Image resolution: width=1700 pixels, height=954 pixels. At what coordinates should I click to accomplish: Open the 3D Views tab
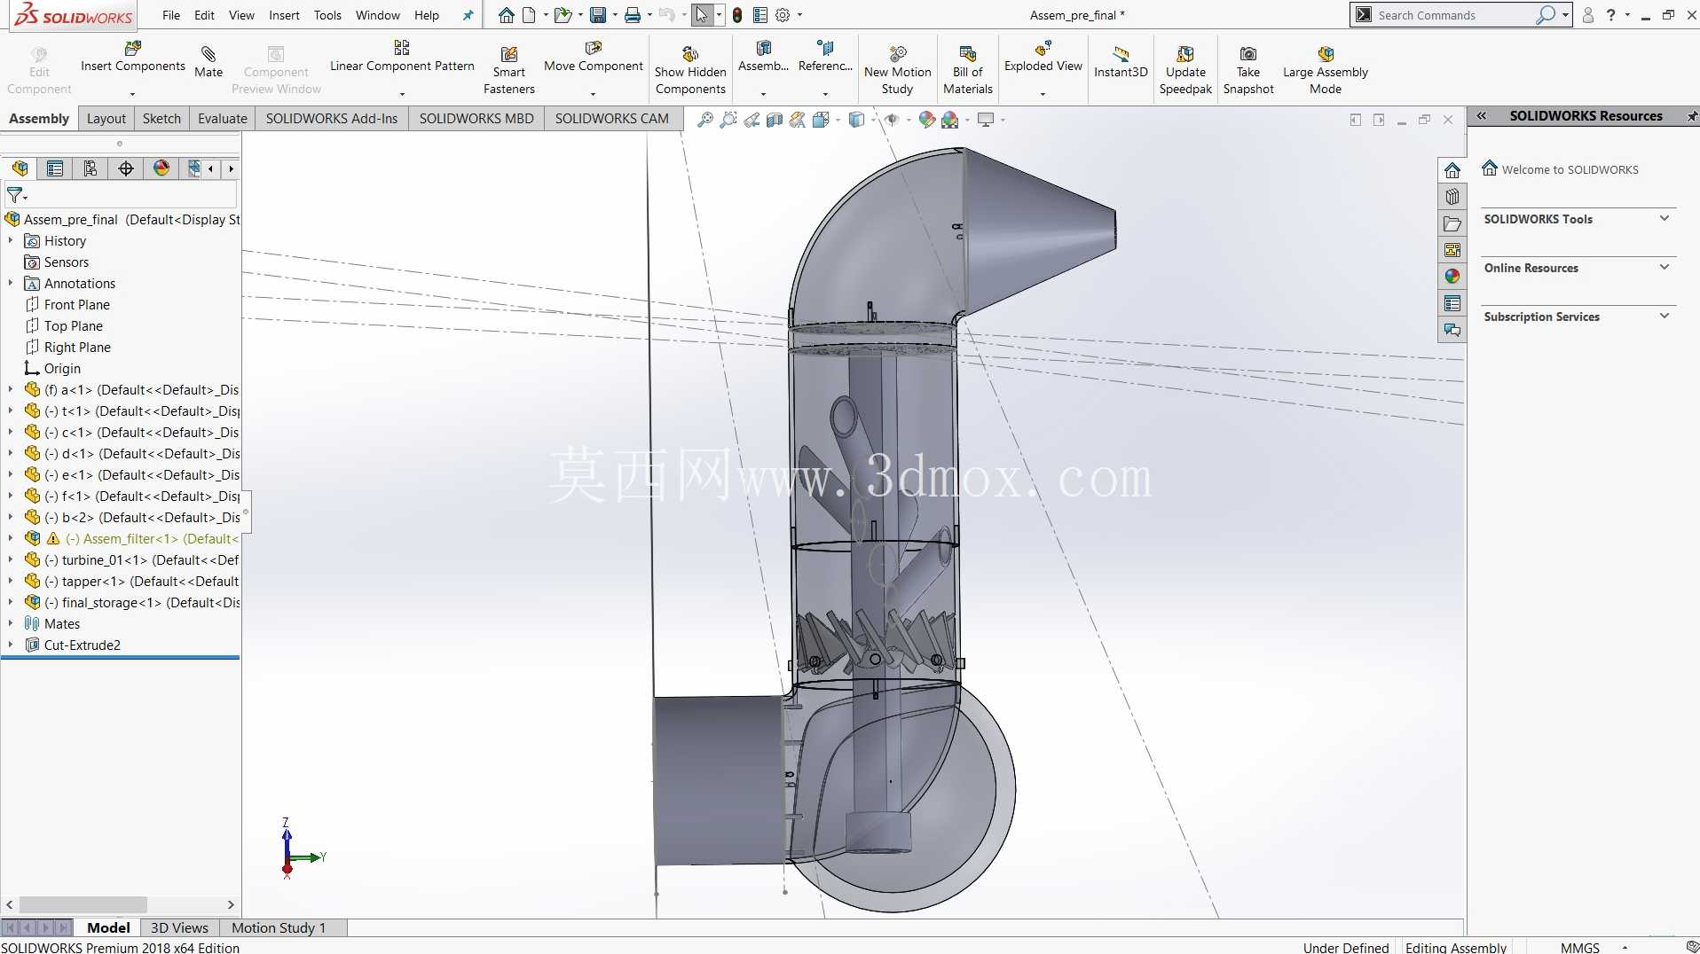pyautogui.click(x=179, y=927)
